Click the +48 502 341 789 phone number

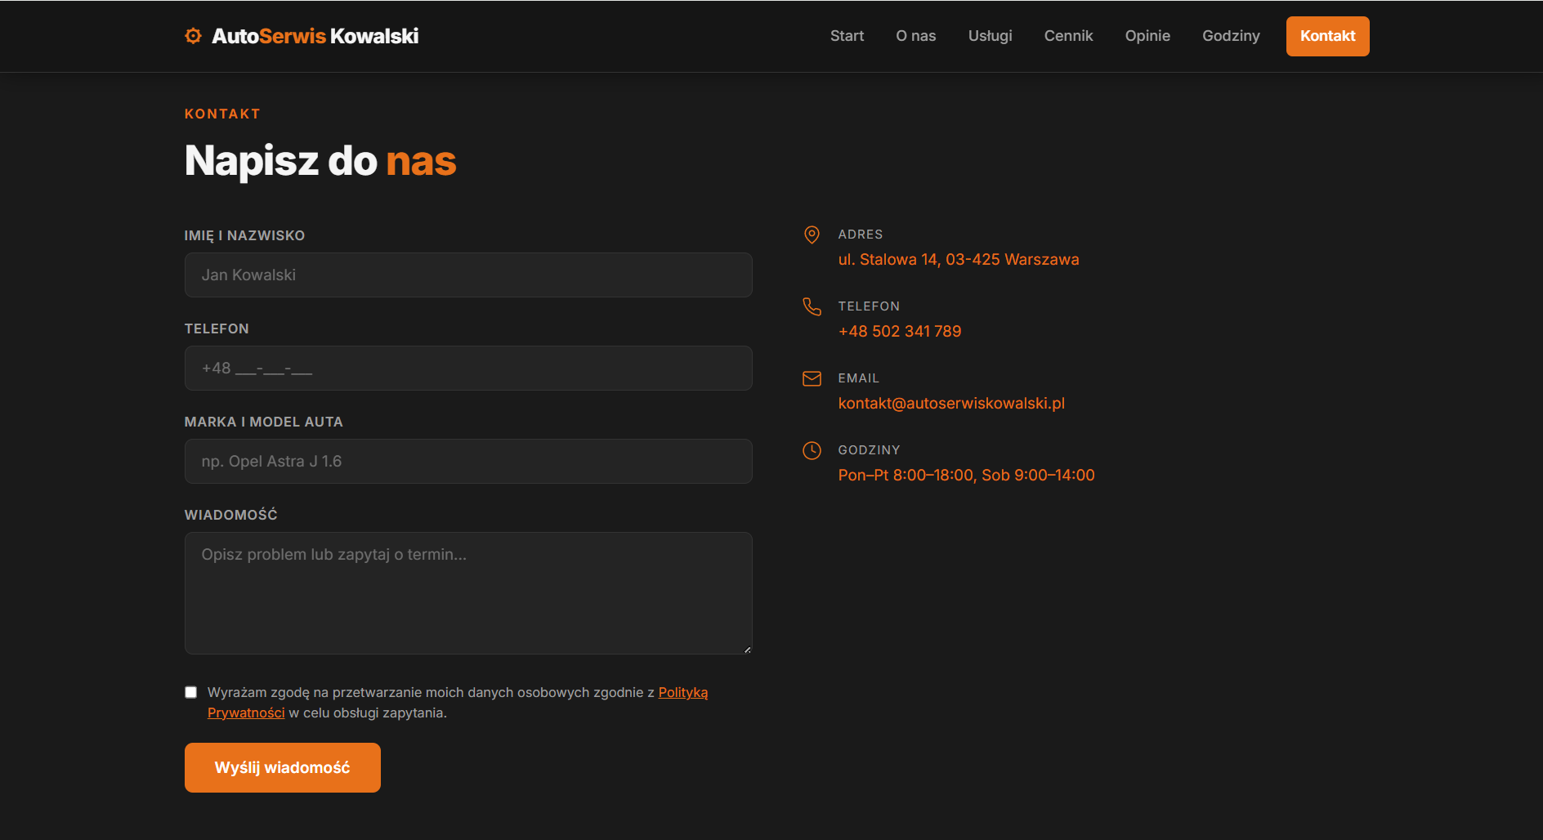[x=900, y=331]
